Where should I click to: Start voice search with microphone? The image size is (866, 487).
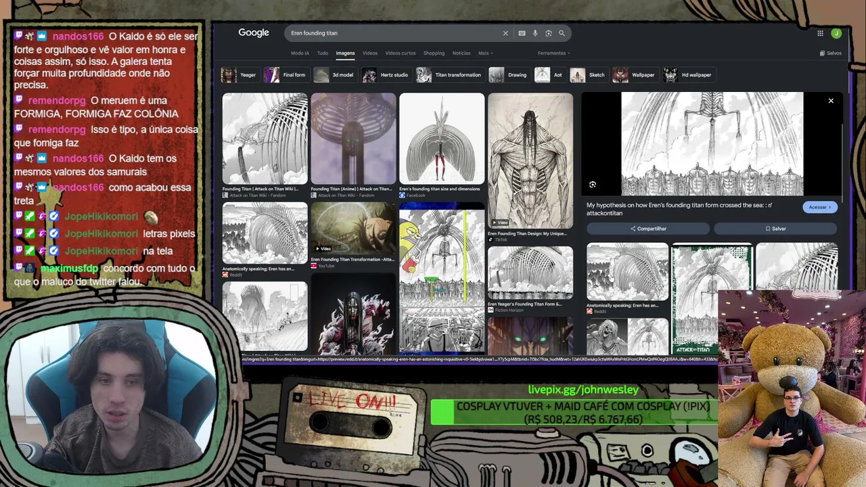(535, 33)
